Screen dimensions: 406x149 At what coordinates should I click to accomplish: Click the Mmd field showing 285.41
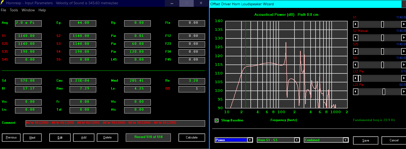point(137,81)
